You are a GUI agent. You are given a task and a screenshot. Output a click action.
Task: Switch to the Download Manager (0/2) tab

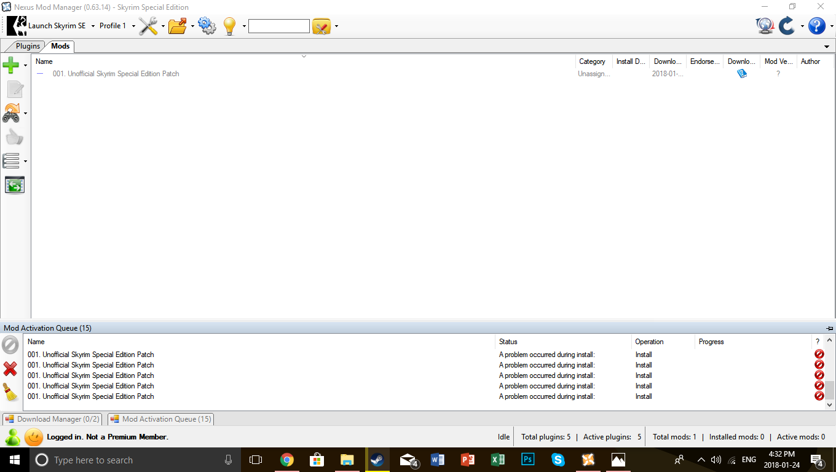(x=52, y=419)
